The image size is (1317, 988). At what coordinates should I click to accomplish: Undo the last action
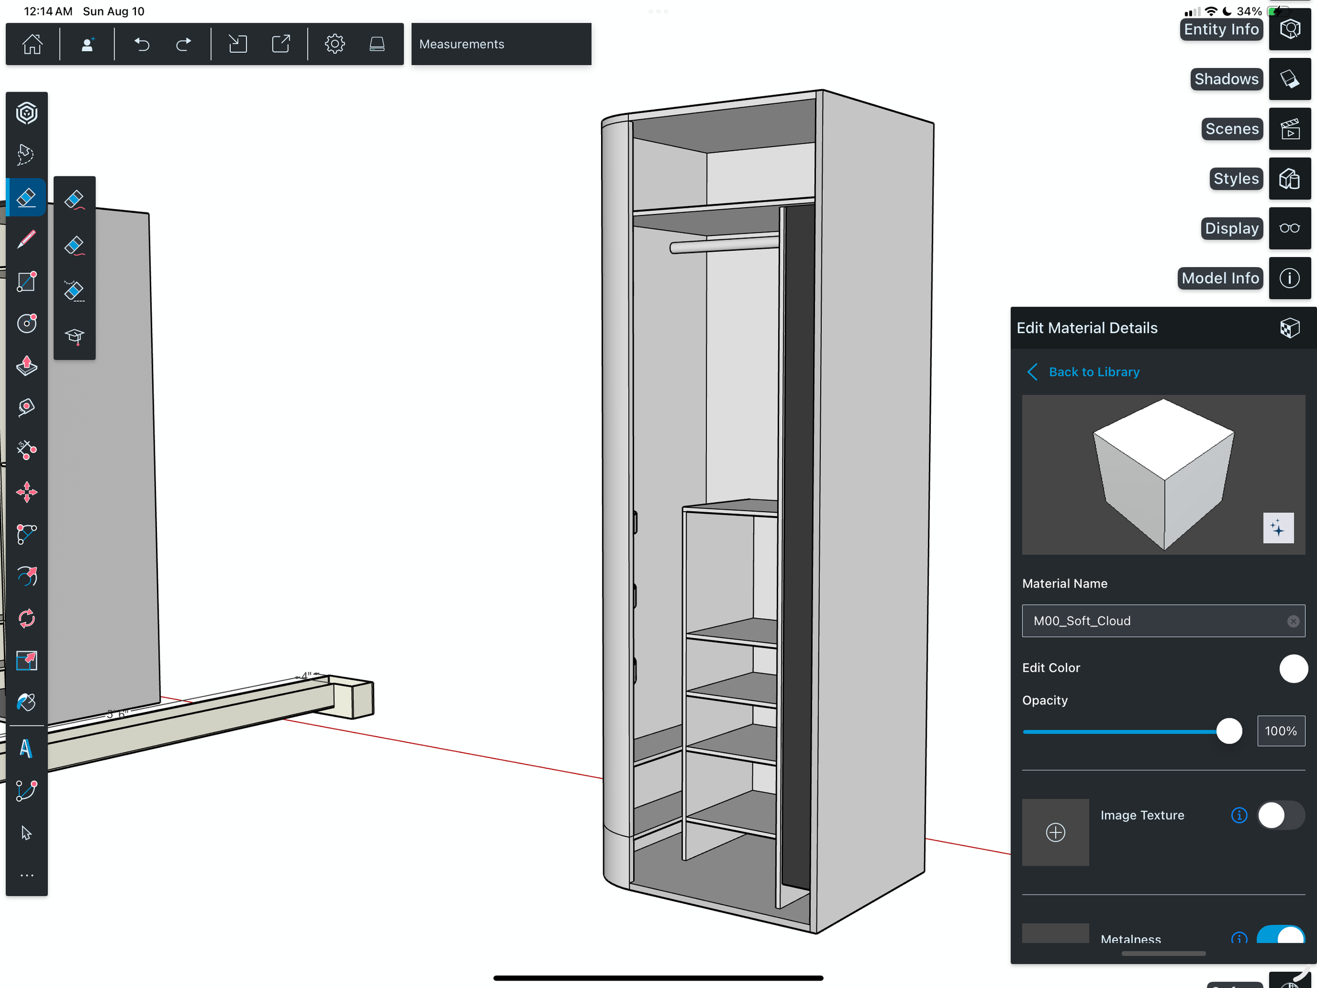point(142,44)
